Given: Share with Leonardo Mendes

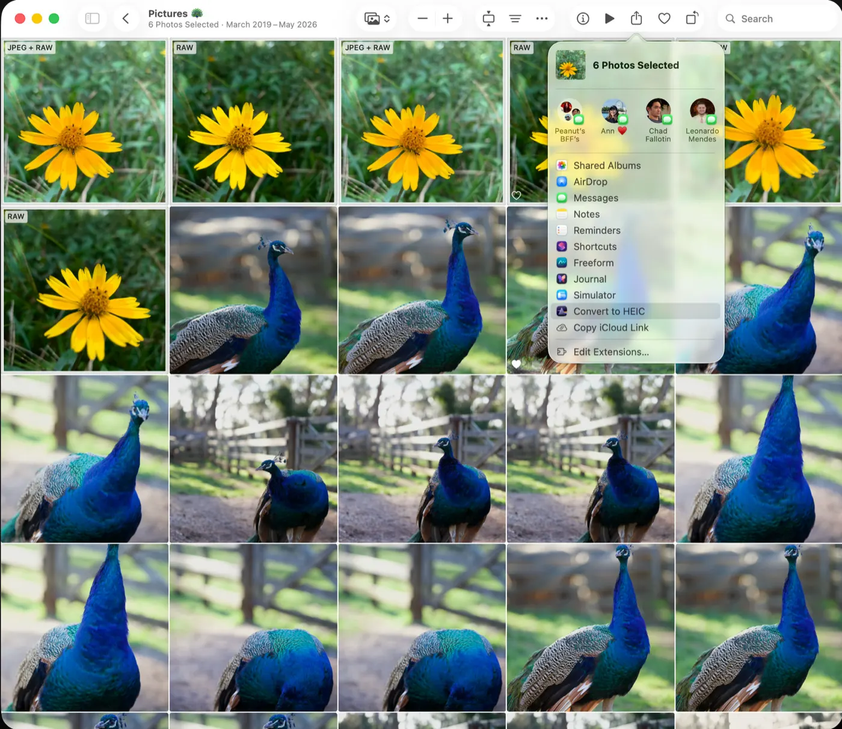Looking at the screenshot, I should pos(702,120).
